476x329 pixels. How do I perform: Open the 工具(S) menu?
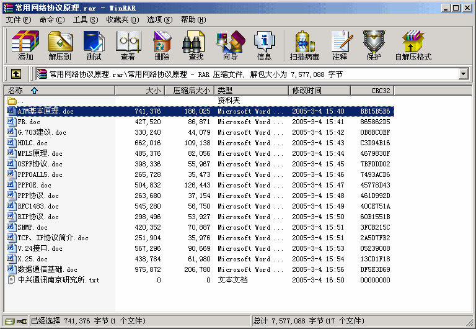pyautogui.click(x=86, y=20)
